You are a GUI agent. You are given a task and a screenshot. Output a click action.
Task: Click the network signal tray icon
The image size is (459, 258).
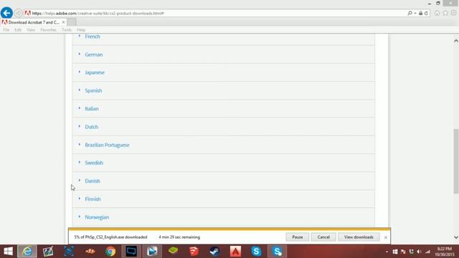pos(427,252)
